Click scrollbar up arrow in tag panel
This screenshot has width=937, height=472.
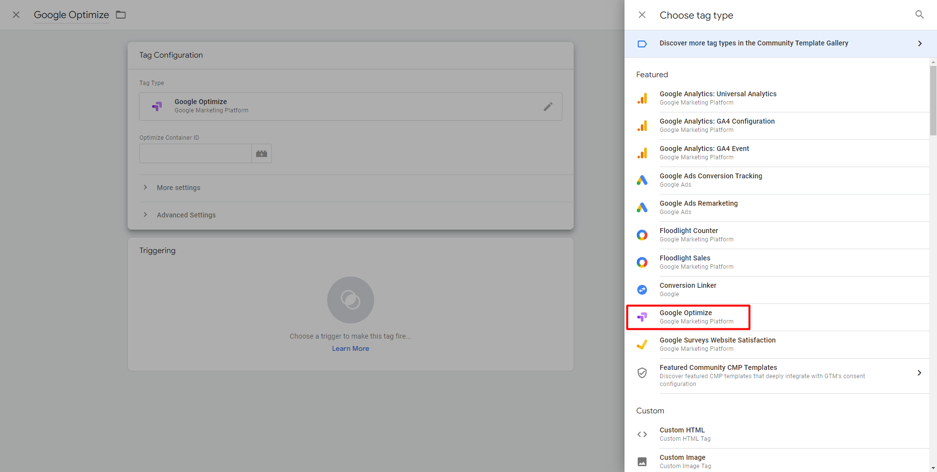coord(933,62)
